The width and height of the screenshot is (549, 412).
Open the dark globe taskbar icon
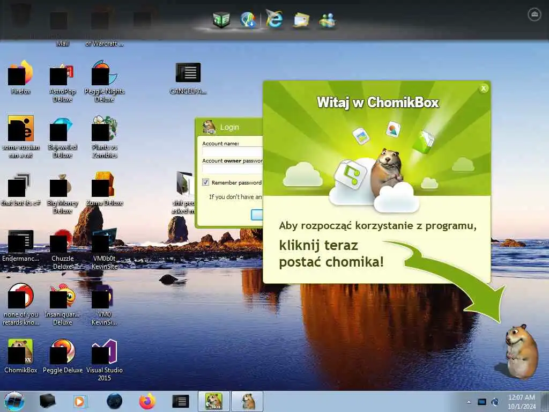coord(114,401)
